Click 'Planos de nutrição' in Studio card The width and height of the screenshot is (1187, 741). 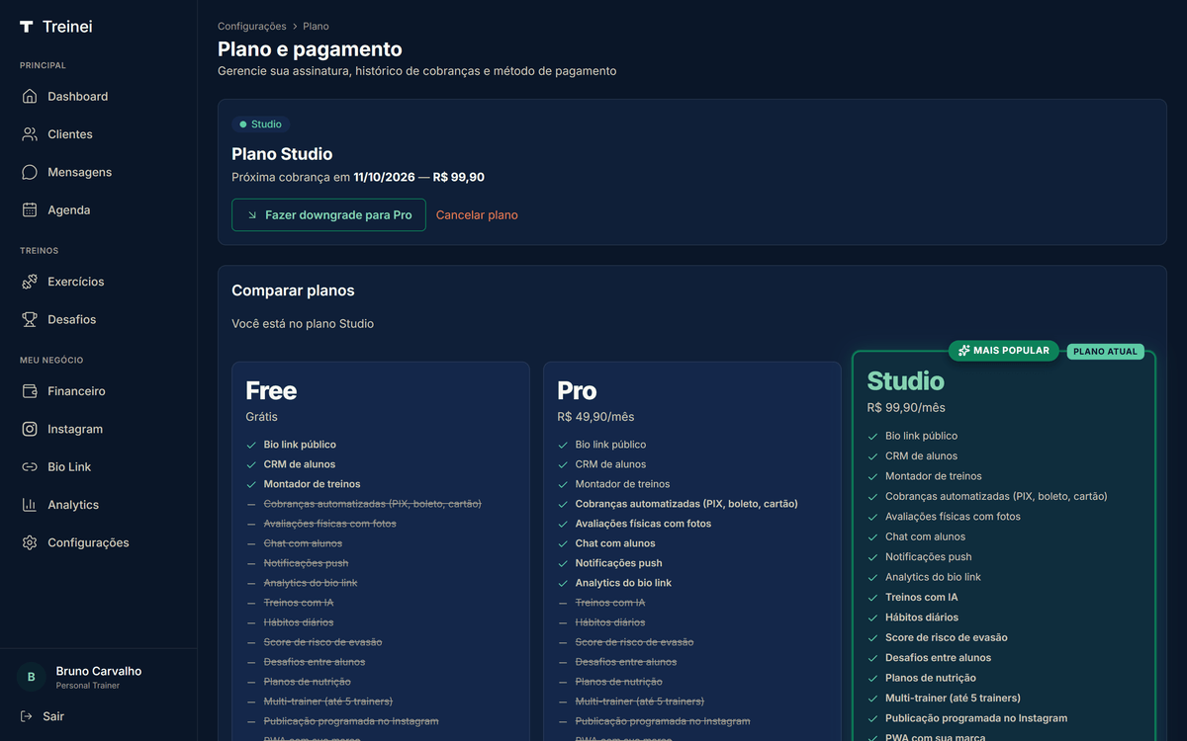pyautogui.click(x=931, y=678)
